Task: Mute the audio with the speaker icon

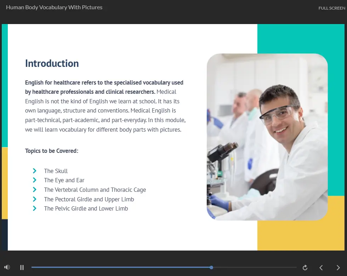Action: pyautogui.click(x=7, y=267)
